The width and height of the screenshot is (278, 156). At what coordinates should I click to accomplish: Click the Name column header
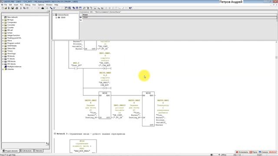pos(179,15)
